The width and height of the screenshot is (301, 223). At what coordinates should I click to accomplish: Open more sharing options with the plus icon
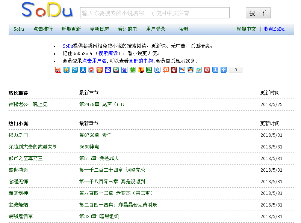[223, 70]
